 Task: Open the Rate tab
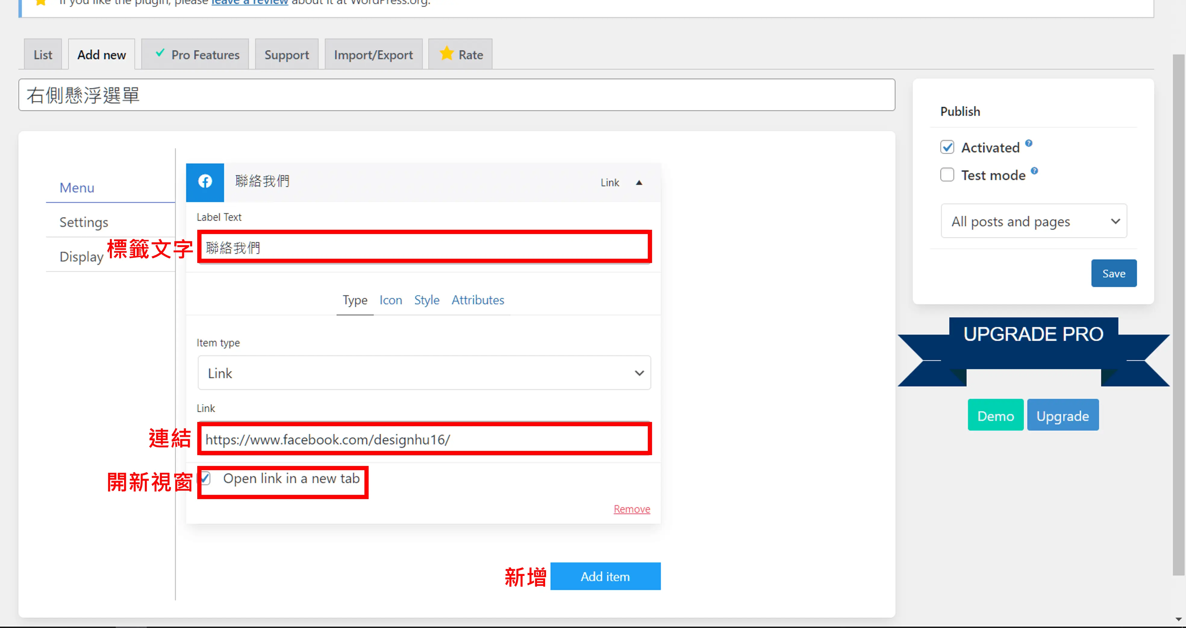460,54
